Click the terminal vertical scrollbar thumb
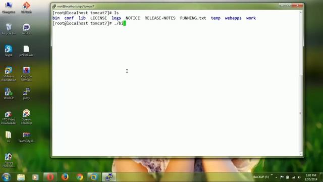The width and height of the screenshot is (323, 182). click(301, 113)
